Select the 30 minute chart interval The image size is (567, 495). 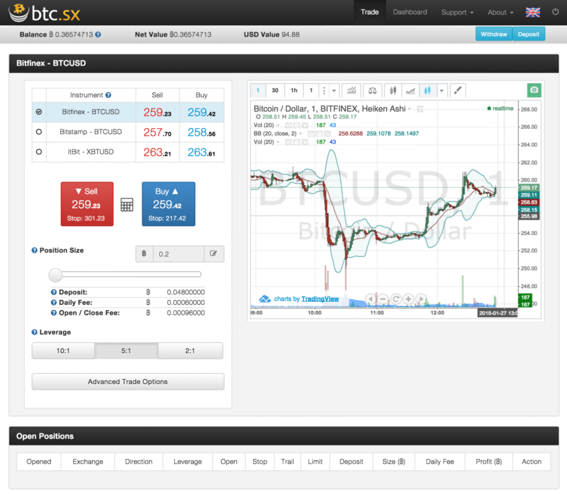pyautogui.click(x=275, y=90)
